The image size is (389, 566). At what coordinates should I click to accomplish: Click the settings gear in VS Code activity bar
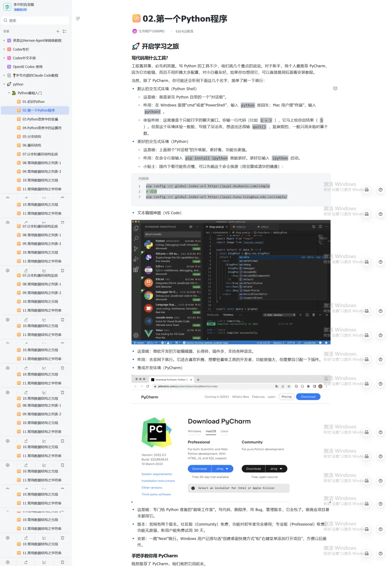136,335
